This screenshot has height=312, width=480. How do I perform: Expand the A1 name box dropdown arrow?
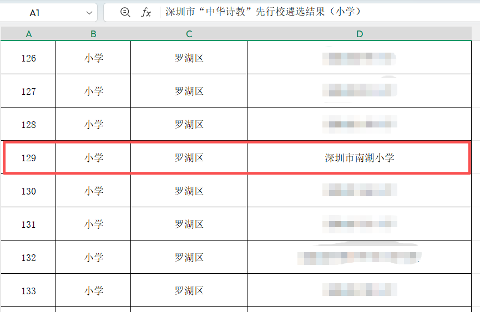(x=89, y=13)
